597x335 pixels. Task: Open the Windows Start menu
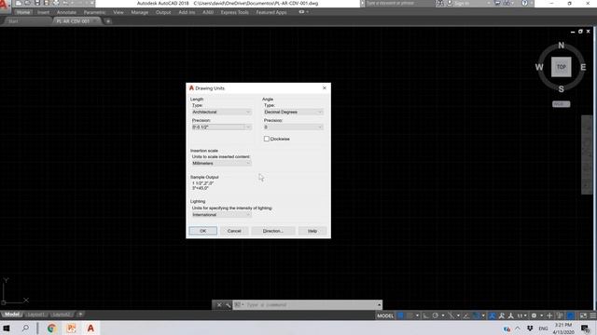[7, 328]
